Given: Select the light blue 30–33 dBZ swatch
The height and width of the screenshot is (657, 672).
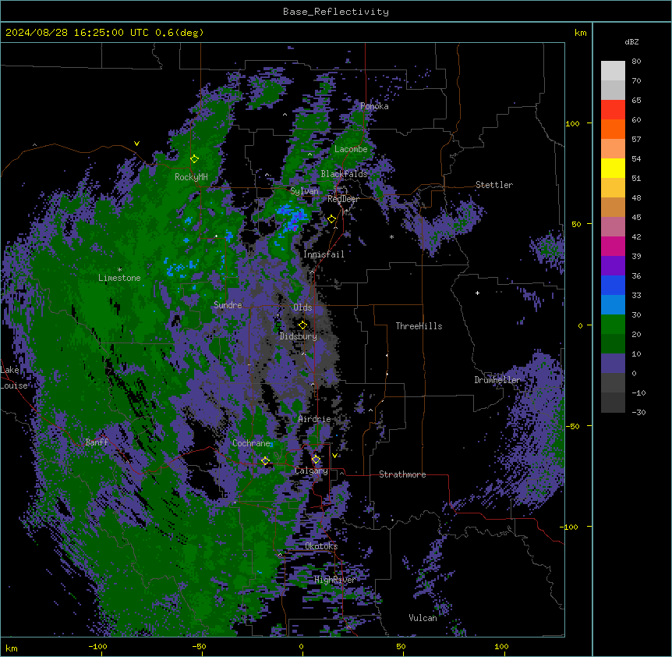Looking at the screenshot, I should click(x=613, y=304).
